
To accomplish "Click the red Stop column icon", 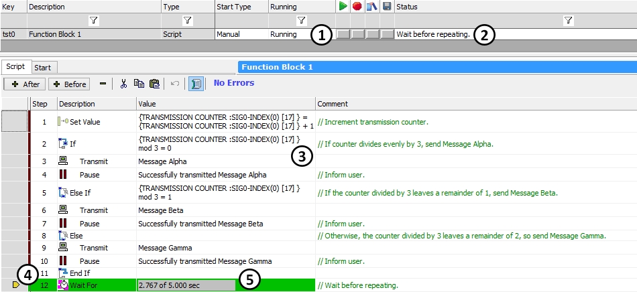I will click(357, 7).
